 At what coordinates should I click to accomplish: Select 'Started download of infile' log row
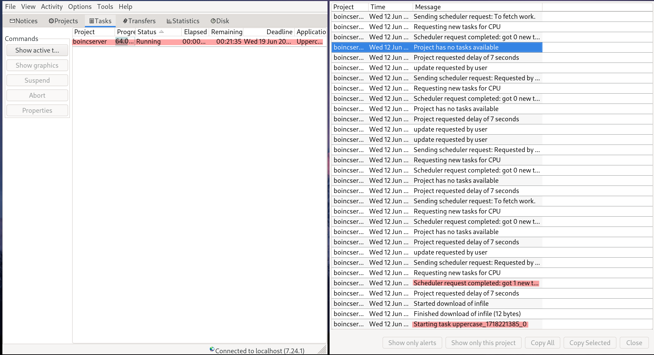pyautogui.click(x=437, y=303)
